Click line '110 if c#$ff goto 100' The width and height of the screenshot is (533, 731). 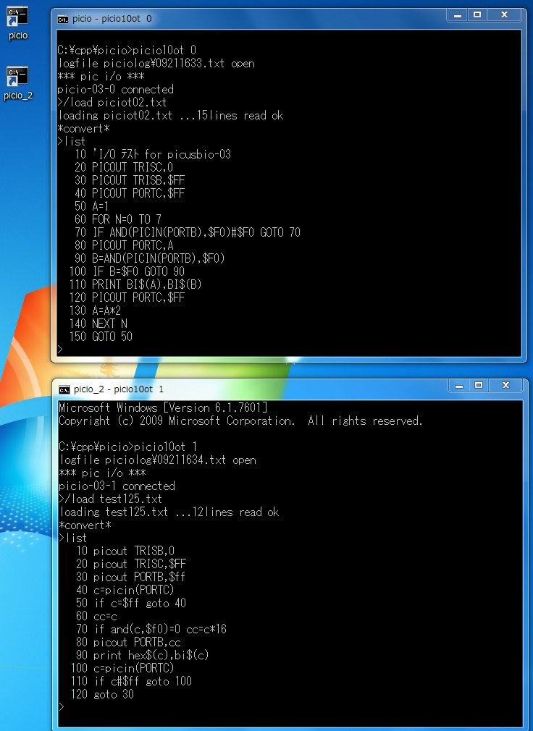coord(131,682)
